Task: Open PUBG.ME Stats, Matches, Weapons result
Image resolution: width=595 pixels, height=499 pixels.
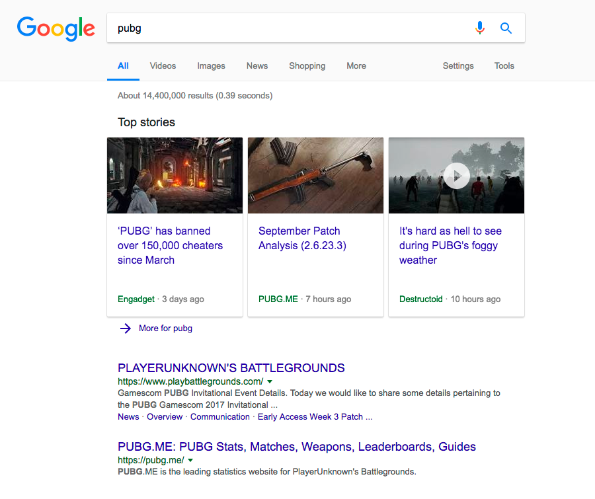Action: pos(296,447)
